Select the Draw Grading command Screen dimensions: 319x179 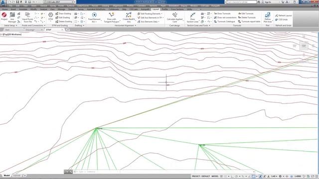[x=63, y=13]
